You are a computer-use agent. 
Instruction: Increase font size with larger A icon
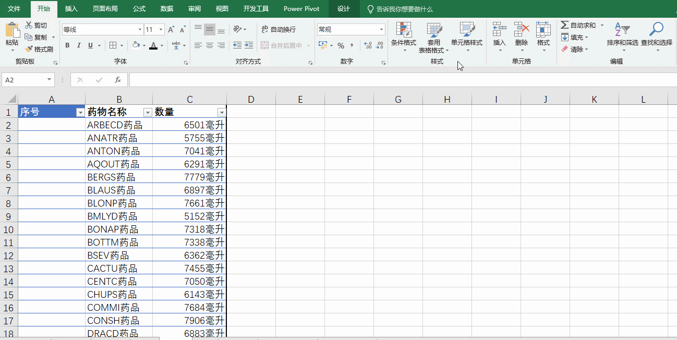point(172,30)
